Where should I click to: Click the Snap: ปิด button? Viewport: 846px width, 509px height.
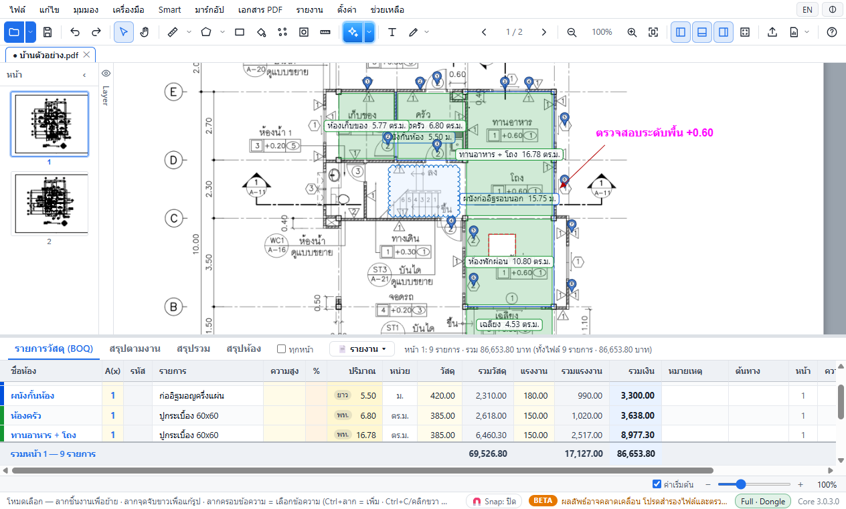[x=495, y=501]
